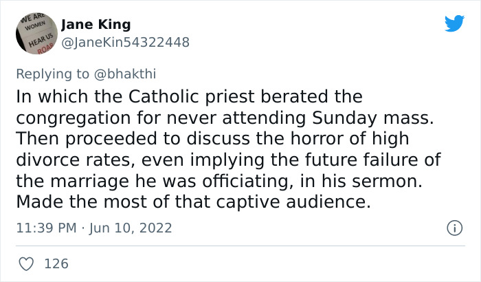Click the tweet's first line about Catholic priest

pyautogui.click(x=189, y=96)
